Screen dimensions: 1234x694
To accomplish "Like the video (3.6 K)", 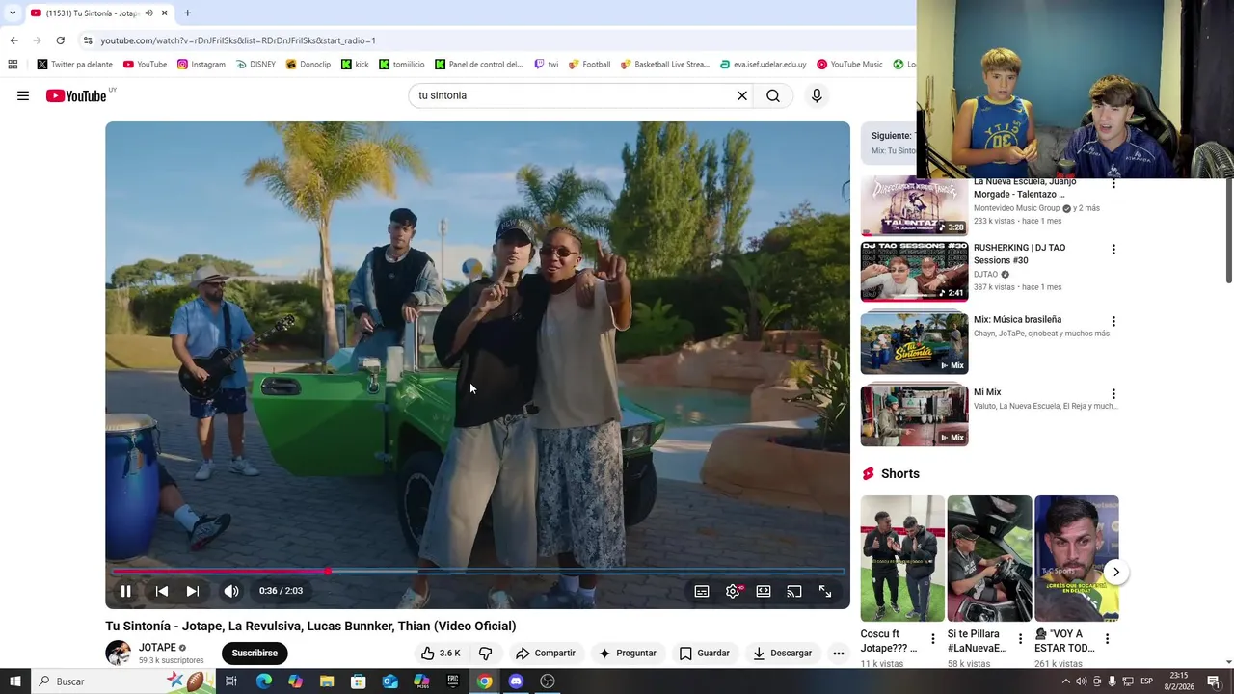I will pos(441,653).
